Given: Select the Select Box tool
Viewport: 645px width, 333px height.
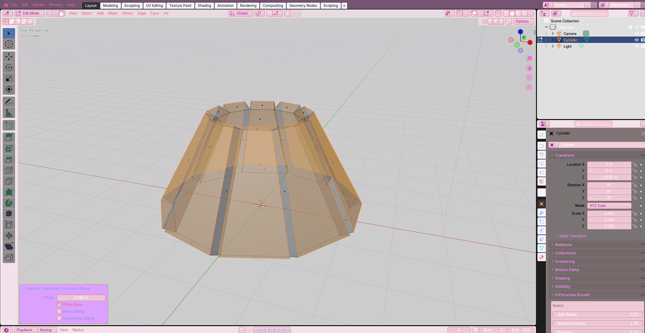Looking at the screenshot, I should pos(9,33).
